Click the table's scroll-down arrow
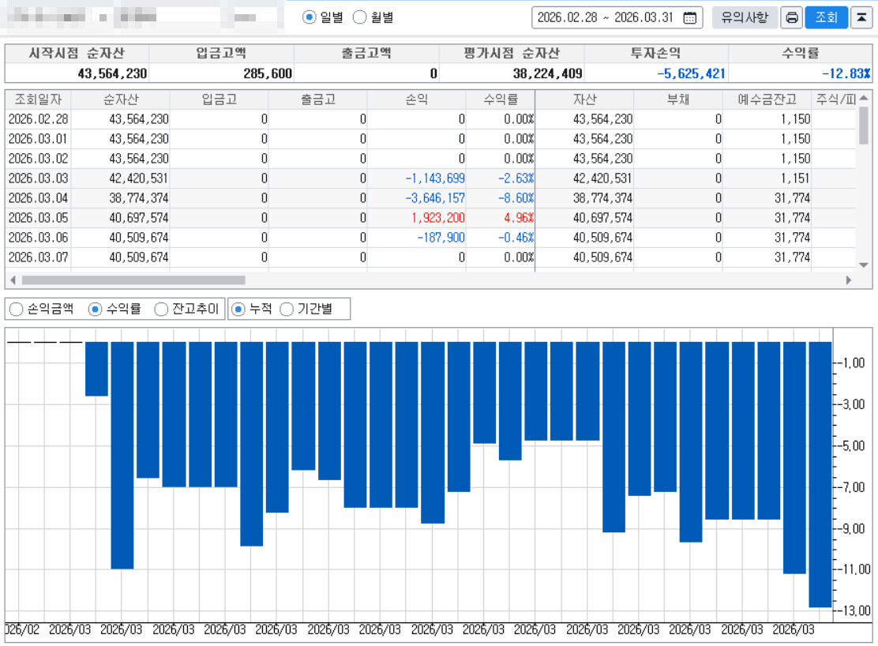This screenshot has height=646, width=878. click(863, 265)
